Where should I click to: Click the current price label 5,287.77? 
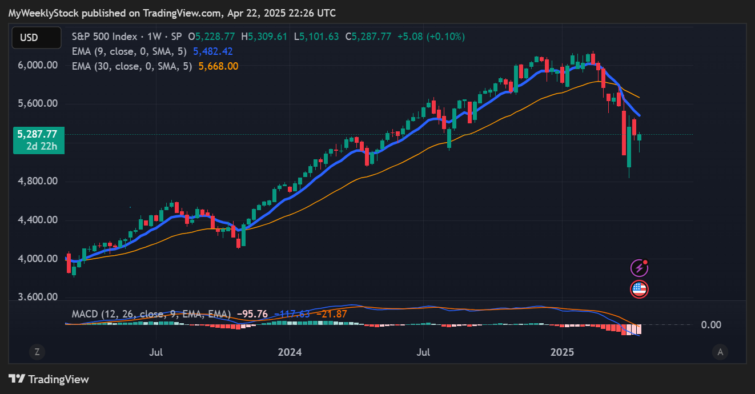pos(37,135)
